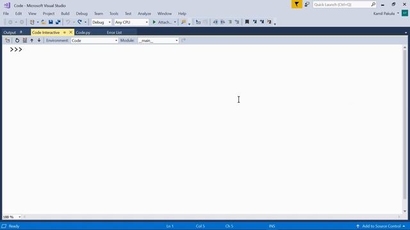
Task: Click the Navigate Forward icon
Action: tap(22, 22)
